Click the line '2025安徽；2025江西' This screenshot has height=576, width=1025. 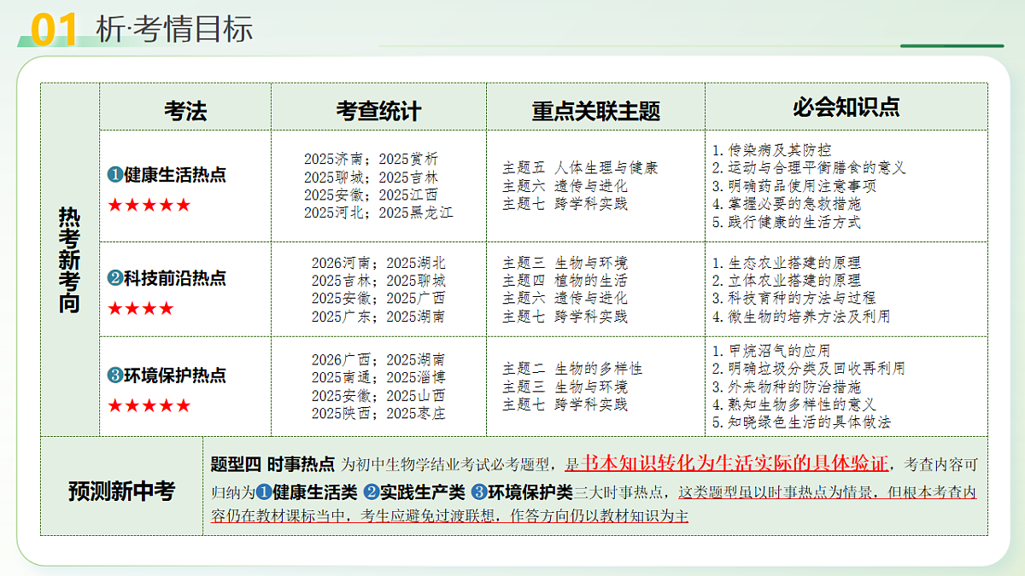tap(371, 195)
